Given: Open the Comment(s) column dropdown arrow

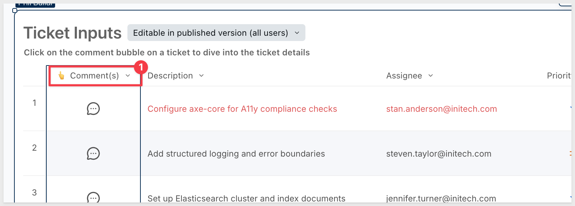Looking at the screenshot, I should pos(128,76).
